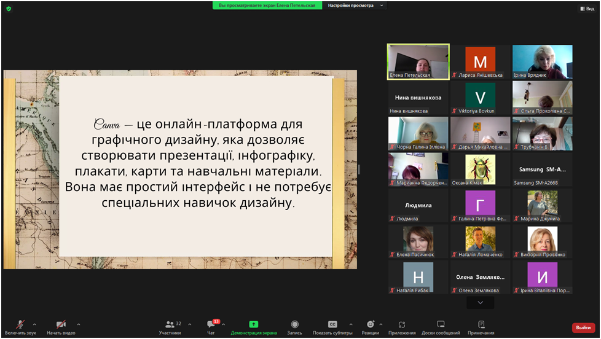This screenshot has height=339, width=601.
Task: Open the Notes (Примечания) icon
Action: 481,324
